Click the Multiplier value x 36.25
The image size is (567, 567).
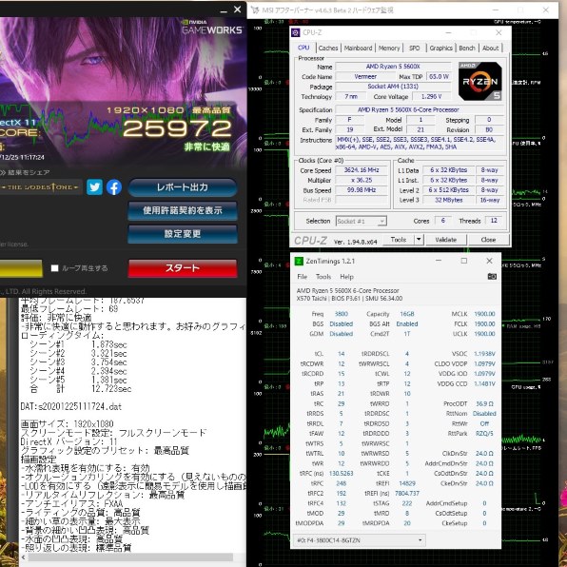pyautogui.click(x=362, y=180)
